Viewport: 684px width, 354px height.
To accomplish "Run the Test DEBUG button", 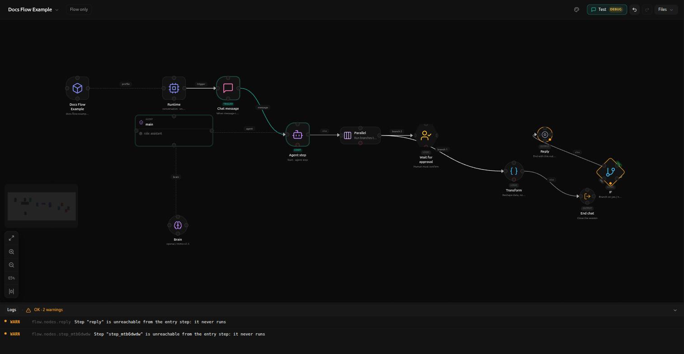I will tap(607, 9).
